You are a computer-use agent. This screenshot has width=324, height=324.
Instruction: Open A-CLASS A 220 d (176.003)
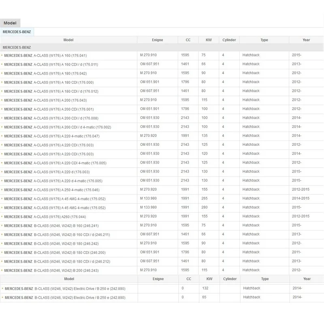(47, 172)
